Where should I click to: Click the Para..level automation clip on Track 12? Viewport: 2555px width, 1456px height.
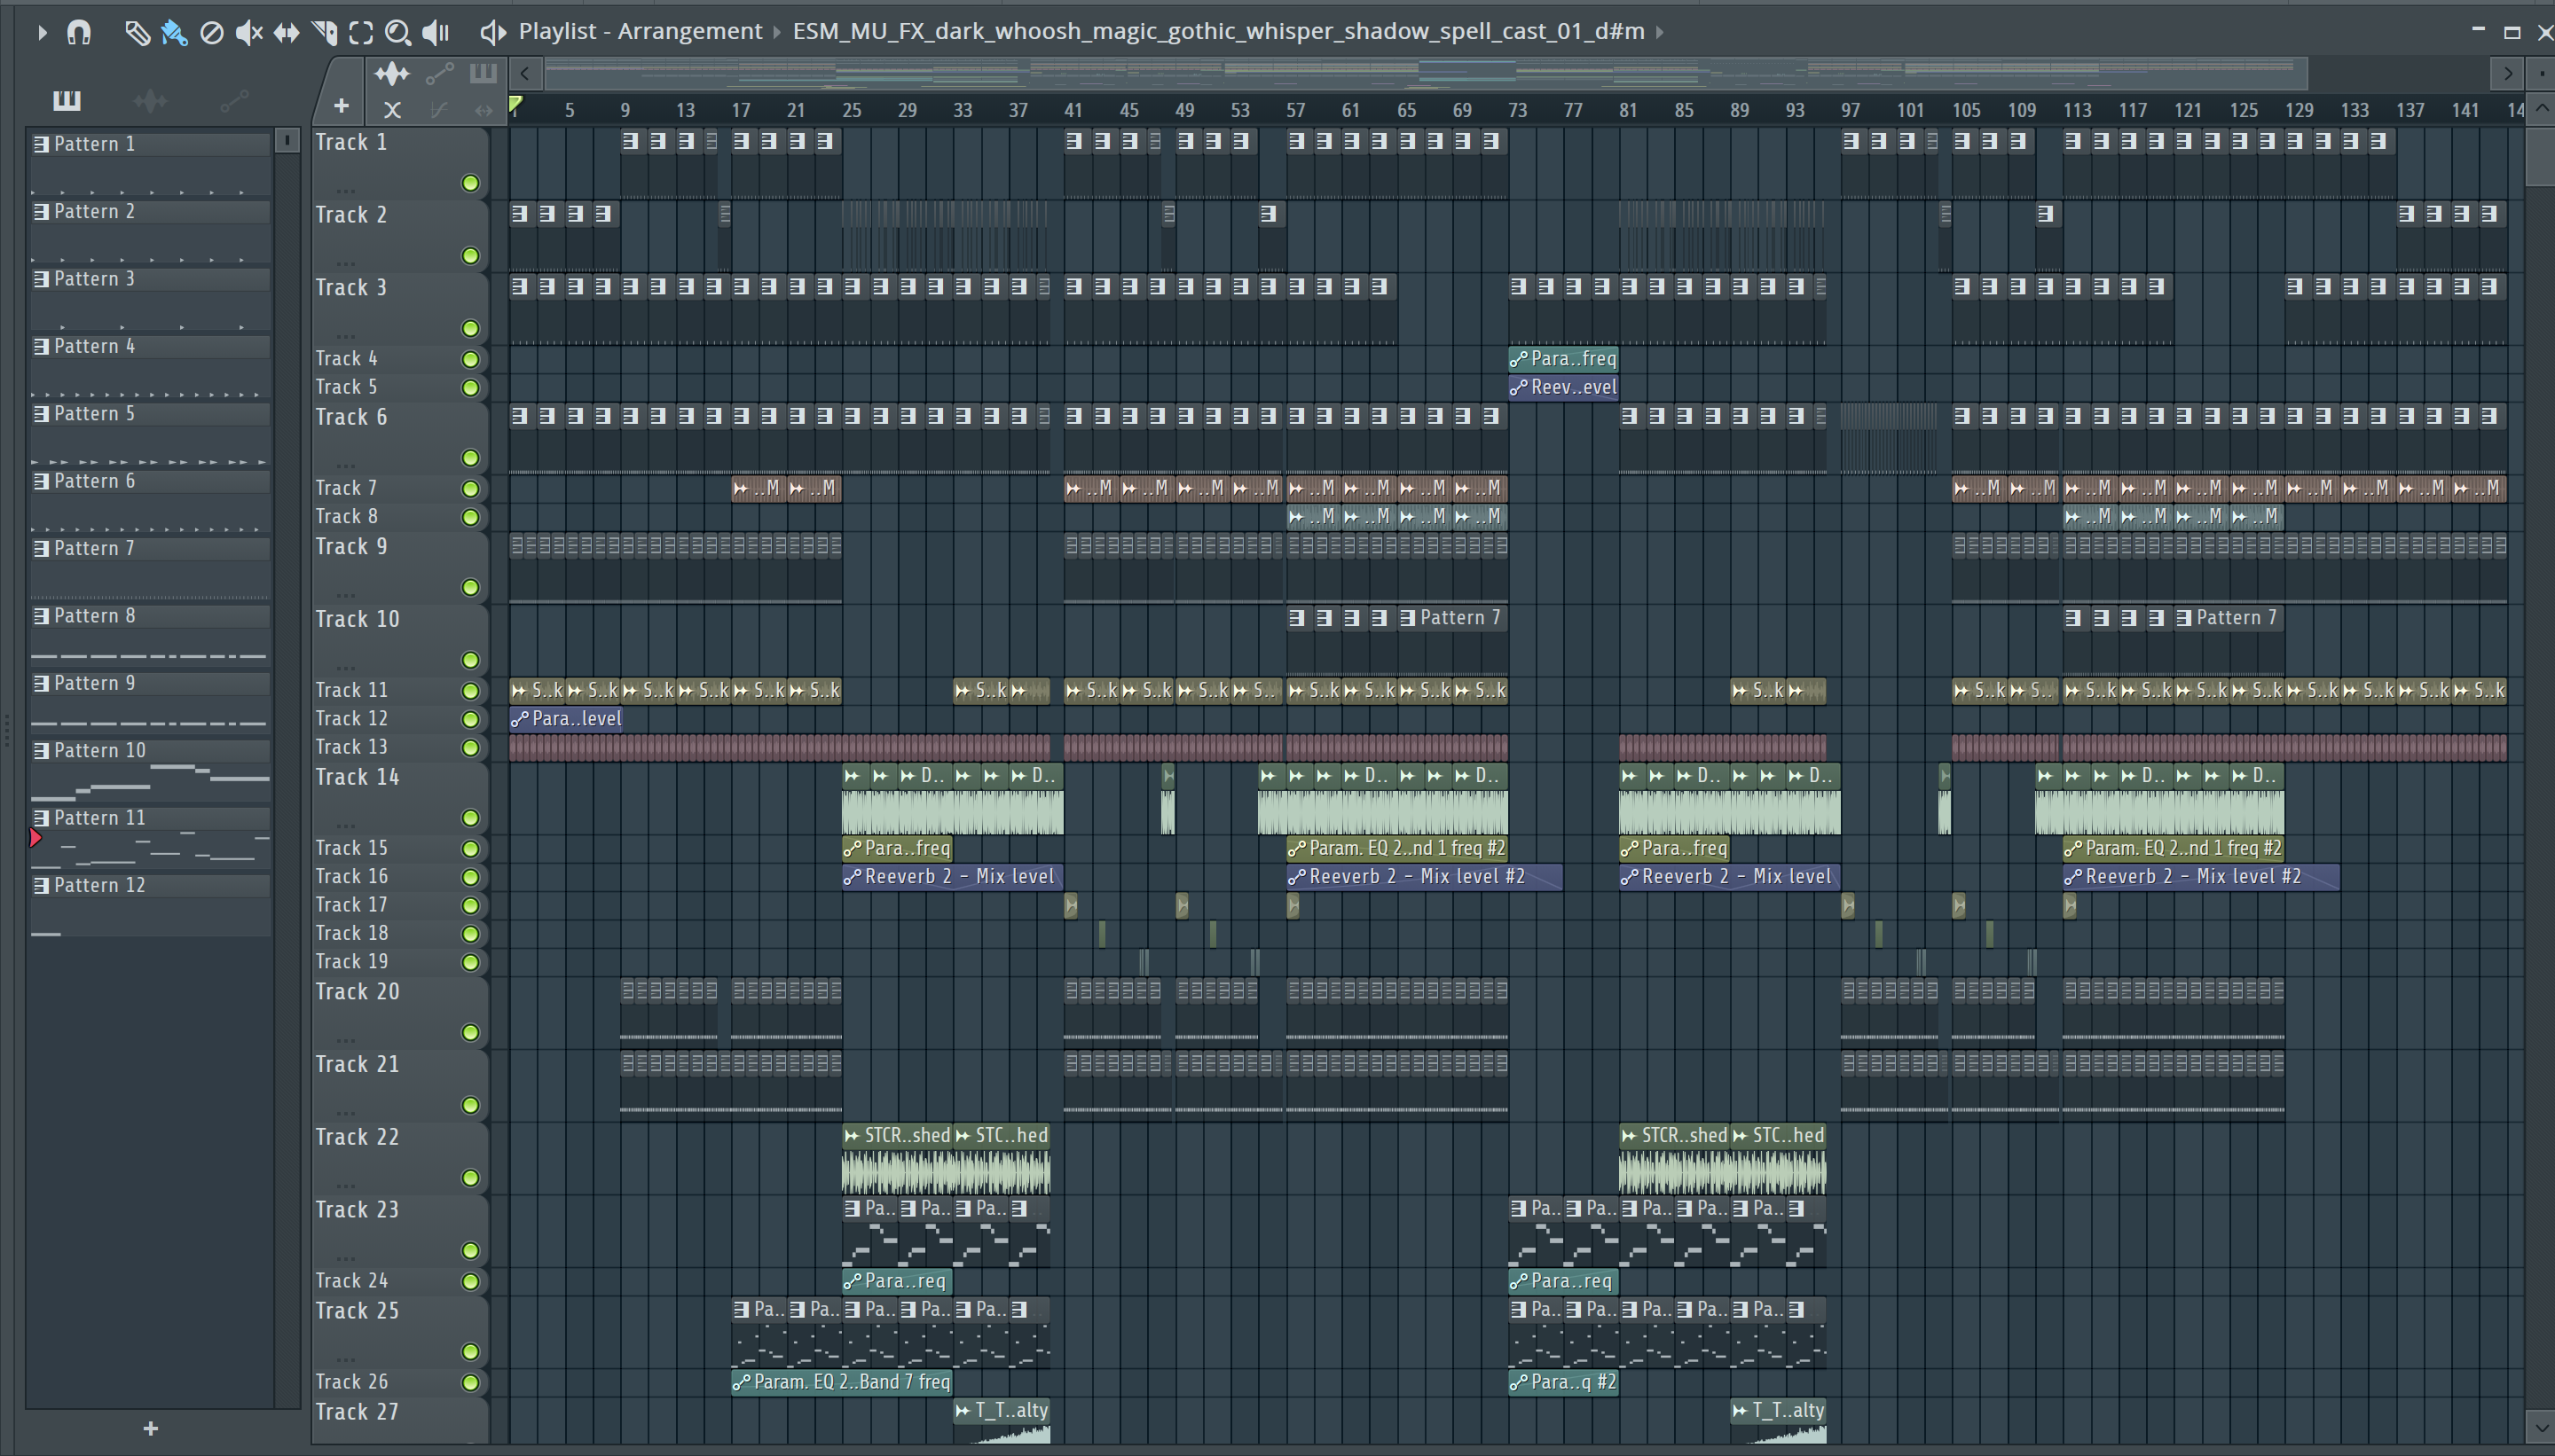[x=565, y=719]
